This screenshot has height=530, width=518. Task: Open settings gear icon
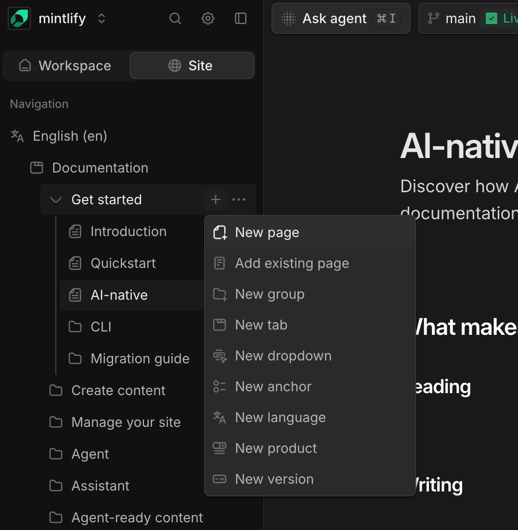207,18
